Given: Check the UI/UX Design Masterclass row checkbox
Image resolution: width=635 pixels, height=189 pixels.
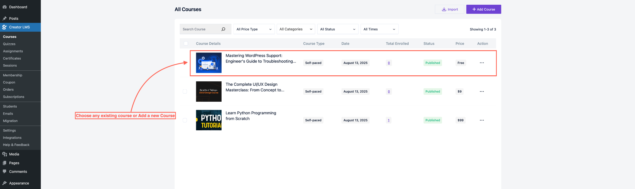Looking at the screenshot, I should [185, 92].
